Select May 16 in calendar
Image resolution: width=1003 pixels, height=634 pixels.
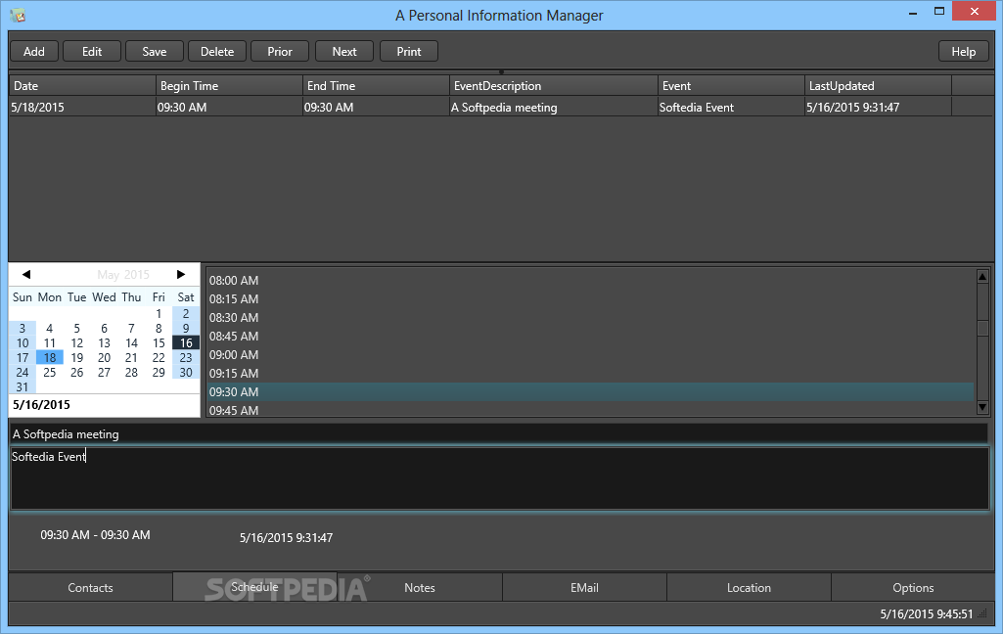click(186, 342)
